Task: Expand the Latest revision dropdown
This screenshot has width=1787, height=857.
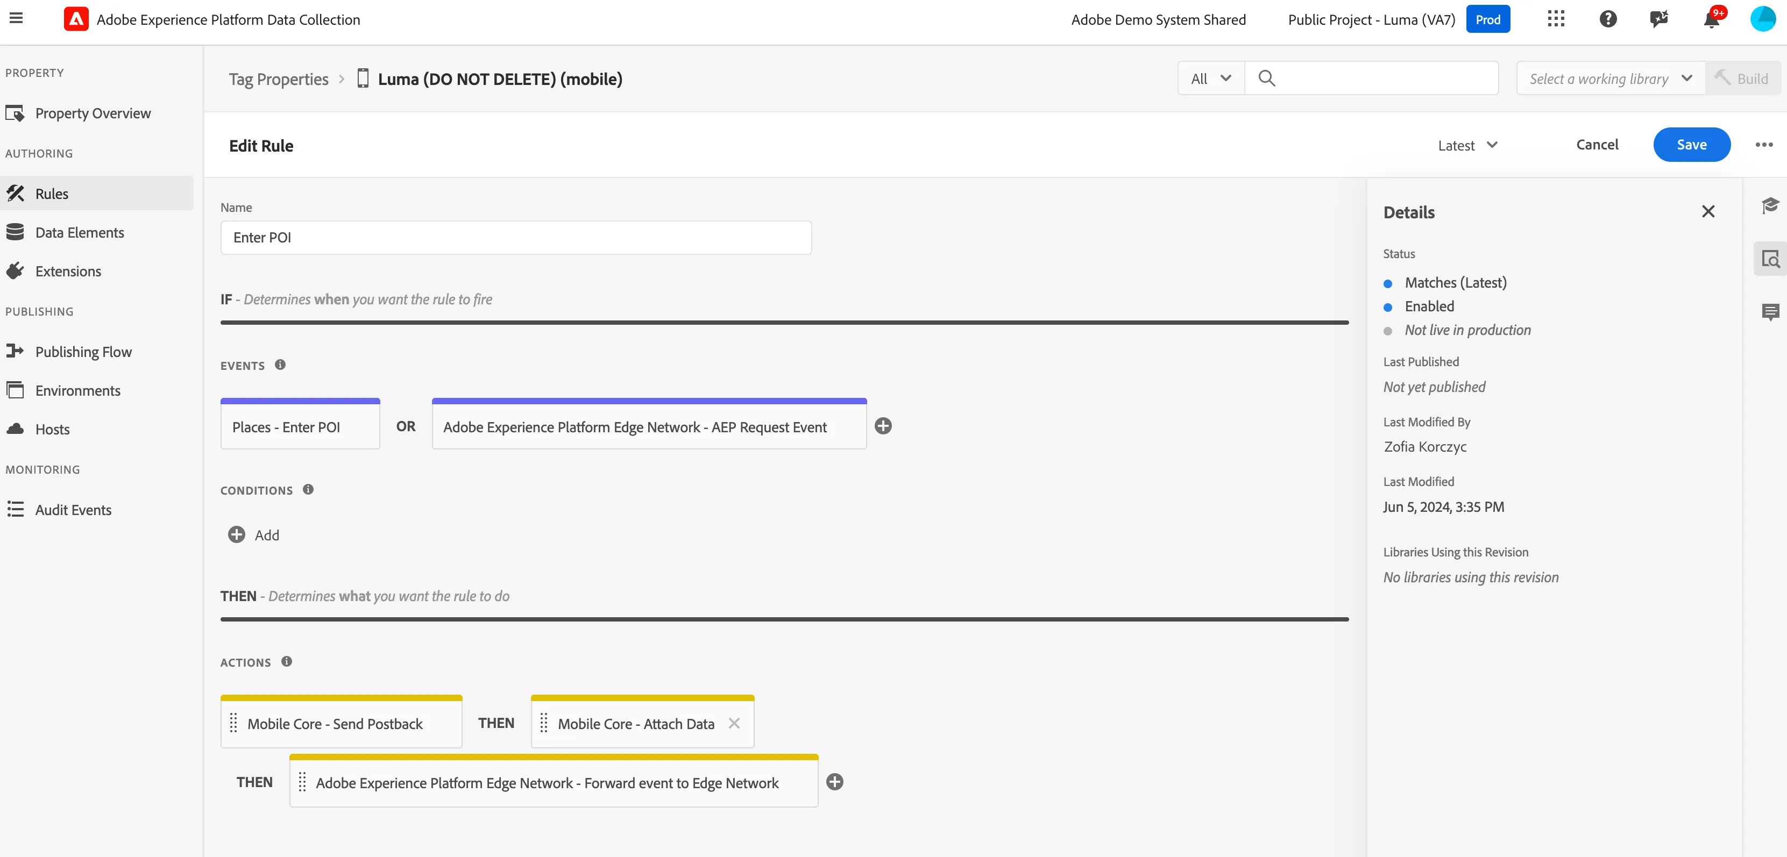Action: coord(1467,146)
